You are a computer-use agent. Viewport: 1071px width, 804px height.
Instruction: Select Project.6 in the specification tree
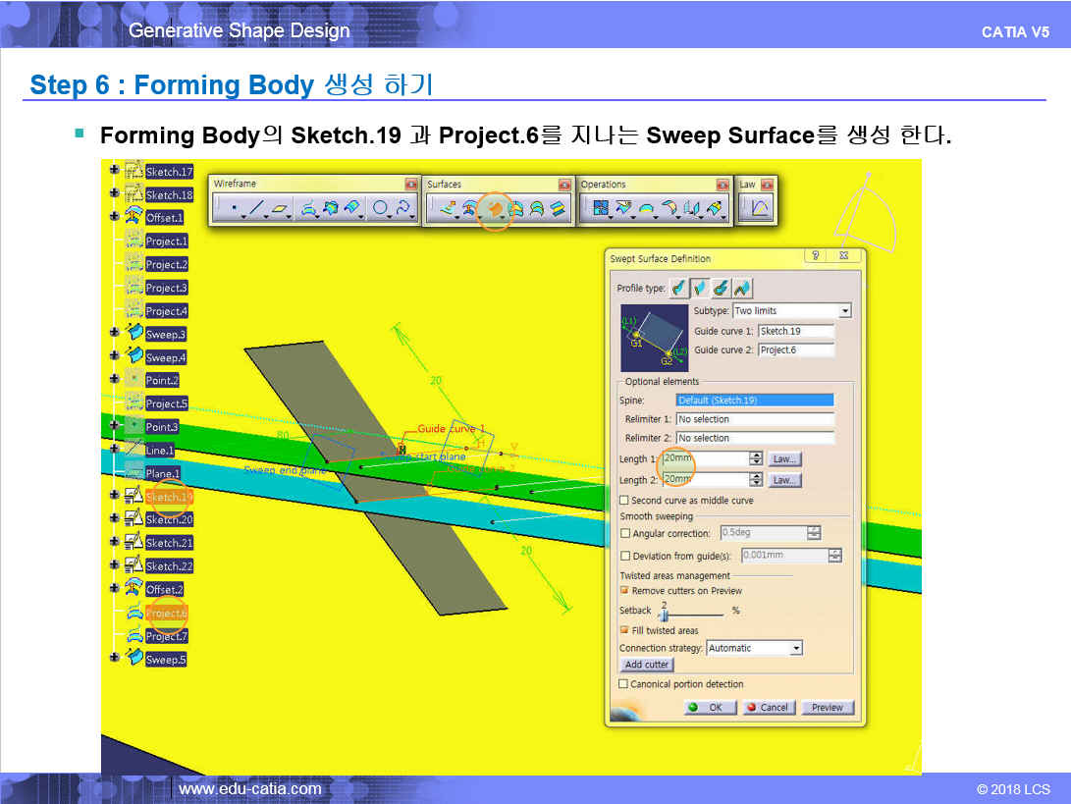(166, 614)
